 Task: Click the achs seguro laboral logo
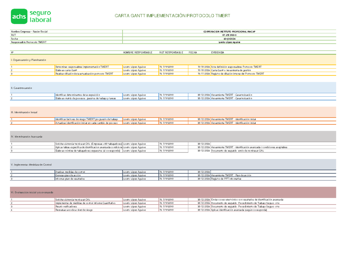pos(31,16)
